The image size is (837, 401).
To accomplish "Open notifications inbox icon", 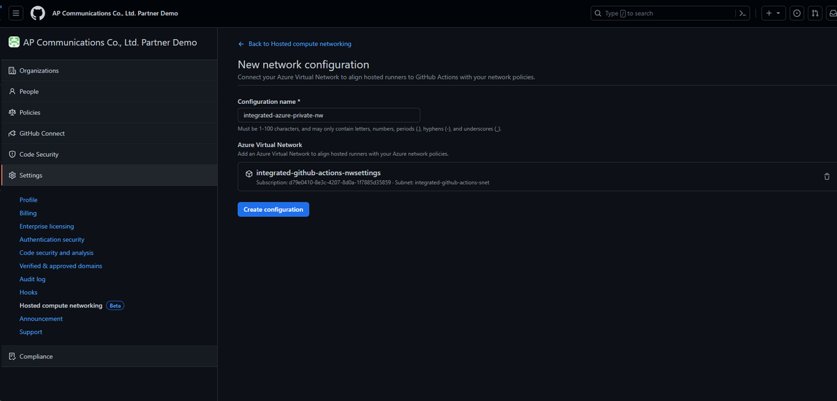I will [x=832, y=13].
